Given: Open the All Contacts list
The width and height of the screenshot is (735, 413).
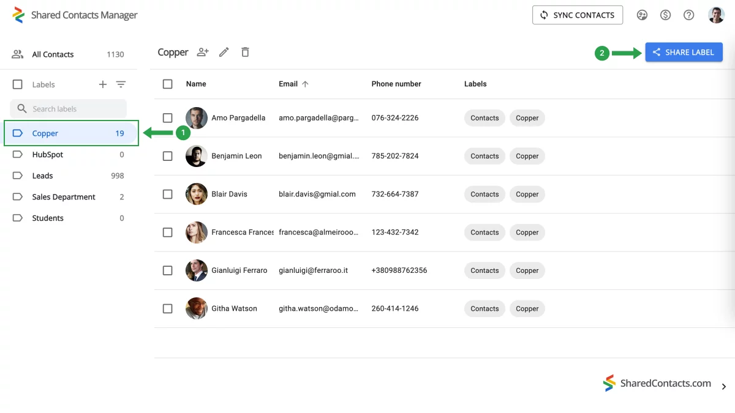Looking at the screenshot, I should pyautogui.click(x=68, y=54).
